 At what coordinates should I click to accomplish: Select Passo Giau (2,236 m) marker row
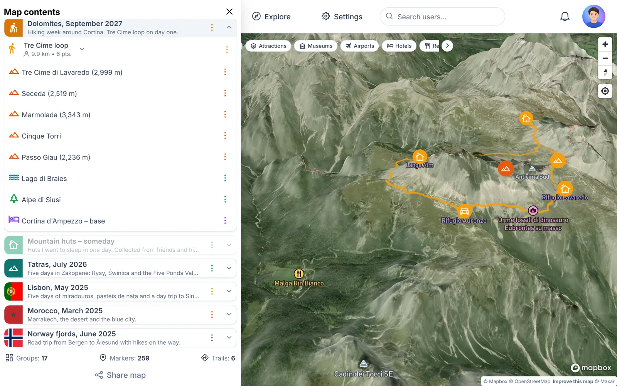point(120,157)
